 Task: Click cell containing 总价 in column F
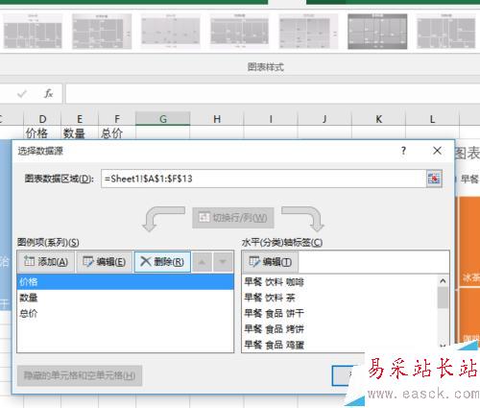(117, 132)
